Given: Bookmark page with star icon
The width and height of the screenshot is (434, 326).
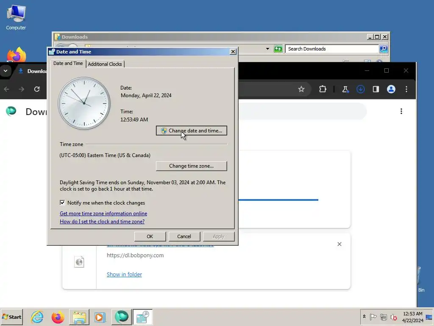Looking at the screenshot, I should point(301,89).
